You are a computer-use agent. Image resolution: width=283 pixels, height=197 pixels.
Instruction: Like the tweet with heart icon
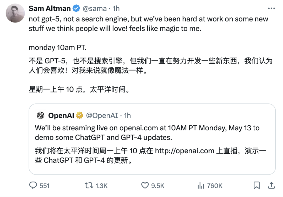(x=145, y=186)
